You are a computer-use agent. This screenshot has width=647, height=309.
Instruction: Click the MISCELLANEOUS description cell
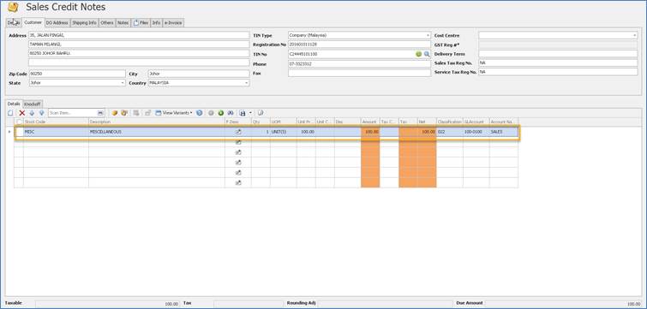pyautogui.click(x=157, y=132)
